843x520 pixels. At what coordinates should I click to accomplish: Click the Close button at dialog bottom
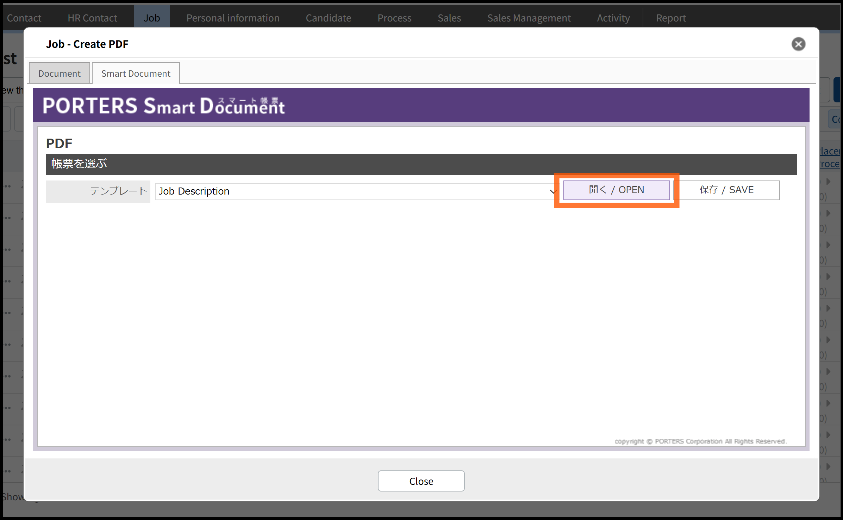pyautogui.click(x=421, y=481)
